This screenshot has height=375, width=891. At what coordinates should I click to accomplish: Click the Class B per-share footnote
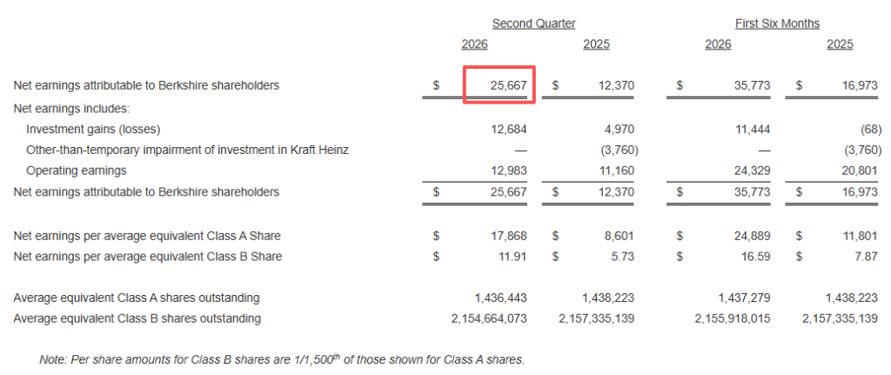click(x=282, y=359)
